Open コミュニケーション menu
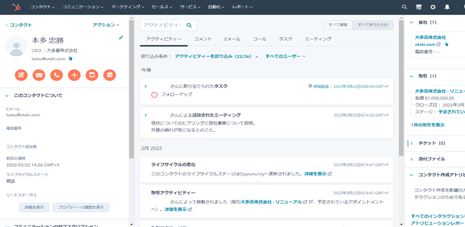This screenshot has height=227, width=465. (x=83, y=7)
